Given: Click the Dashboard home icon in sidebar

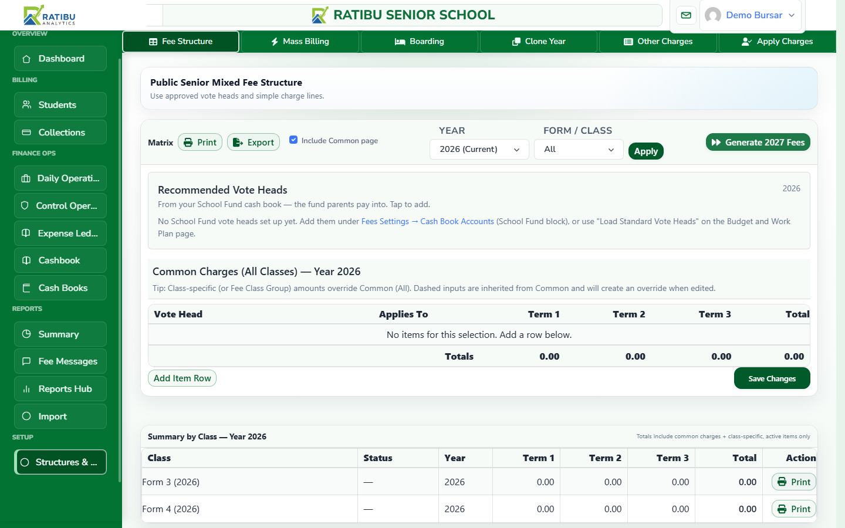Looking at the screenshot, I should pyautogui.click(x=26, y=59).
